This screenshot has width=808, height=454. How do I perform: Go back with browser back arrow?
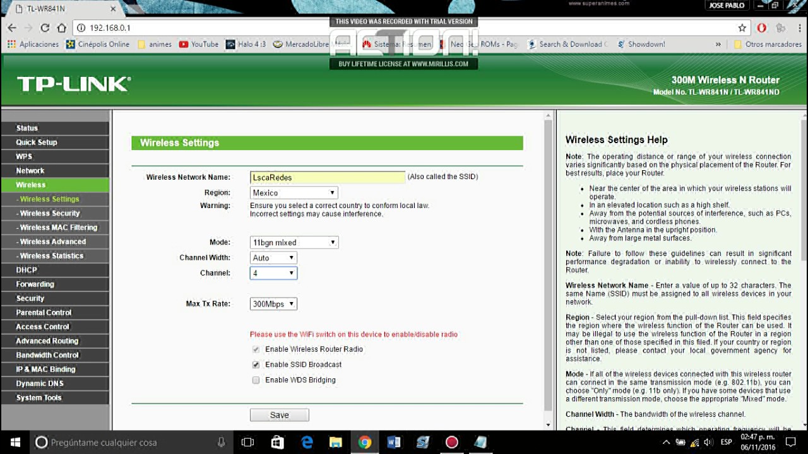(x=12, y=28)
